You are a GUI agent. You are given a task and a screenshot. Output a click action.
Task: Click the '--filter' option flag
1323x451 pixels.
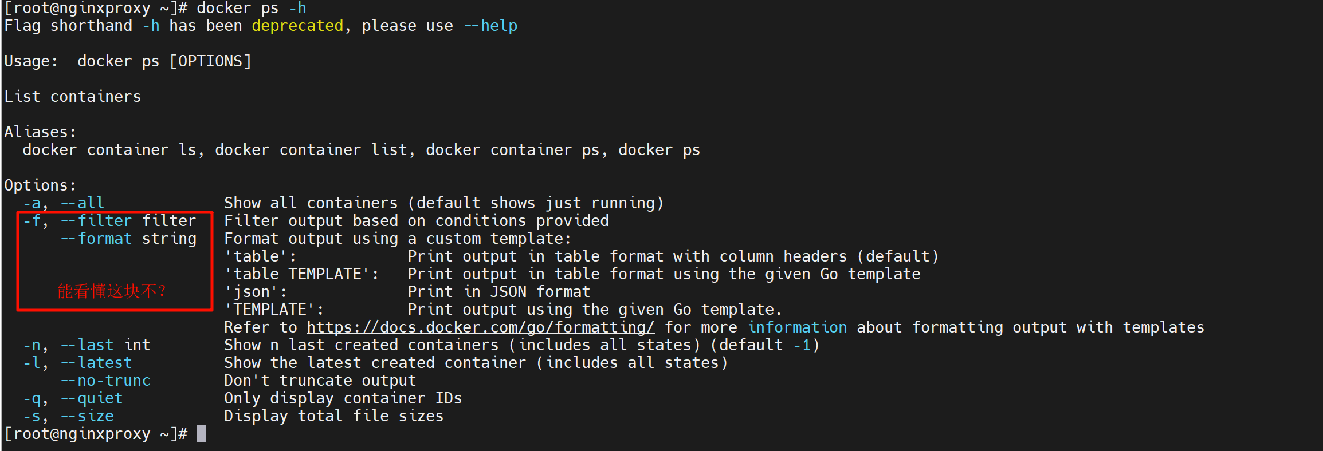(96, 221)
